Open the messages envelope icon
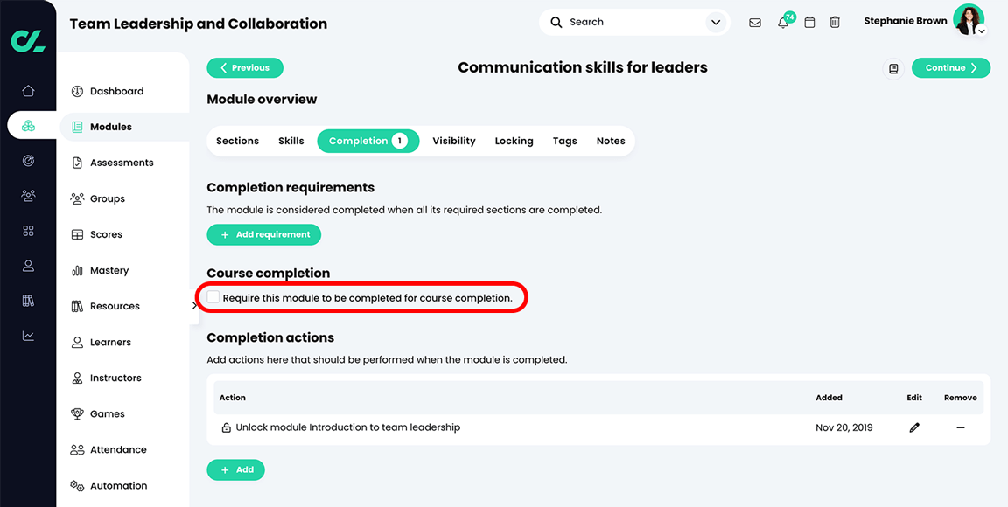 point(755,23)
